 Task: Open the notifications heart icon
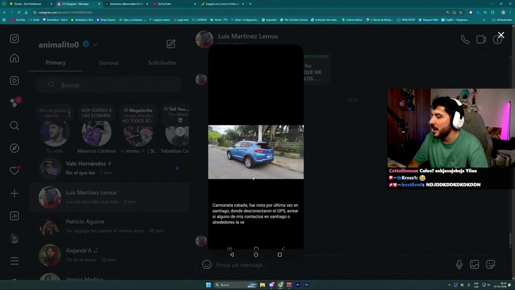pos(14,171)
